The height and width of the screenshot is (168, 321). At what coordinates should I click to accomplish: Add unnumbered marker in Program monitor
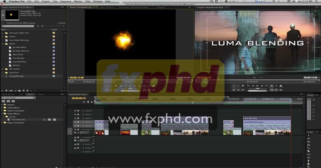tap(243, 86)
